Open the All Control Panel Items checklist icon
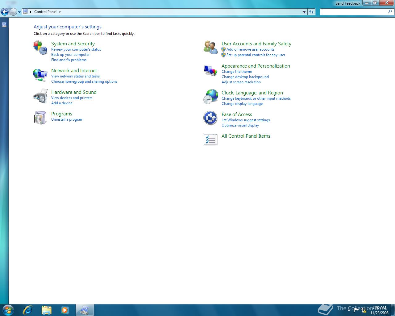The width and height of the screenshot is (395, 316). (210, 139)
